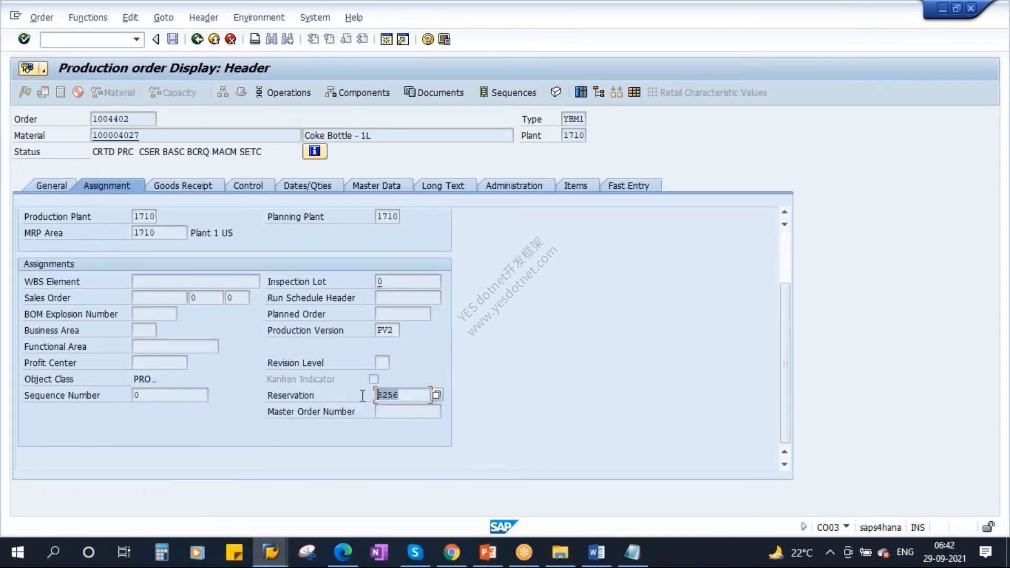Click the Operations overview toolbar button
This screenshot has width=1010, height=568.
pyautogui.click(x=283, y=93)
